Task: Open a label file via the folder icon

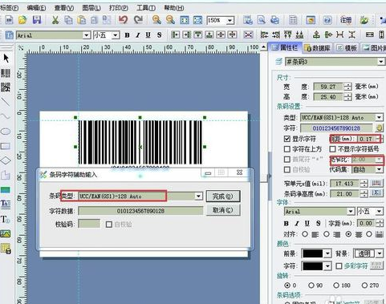Action: coord(22,20)
